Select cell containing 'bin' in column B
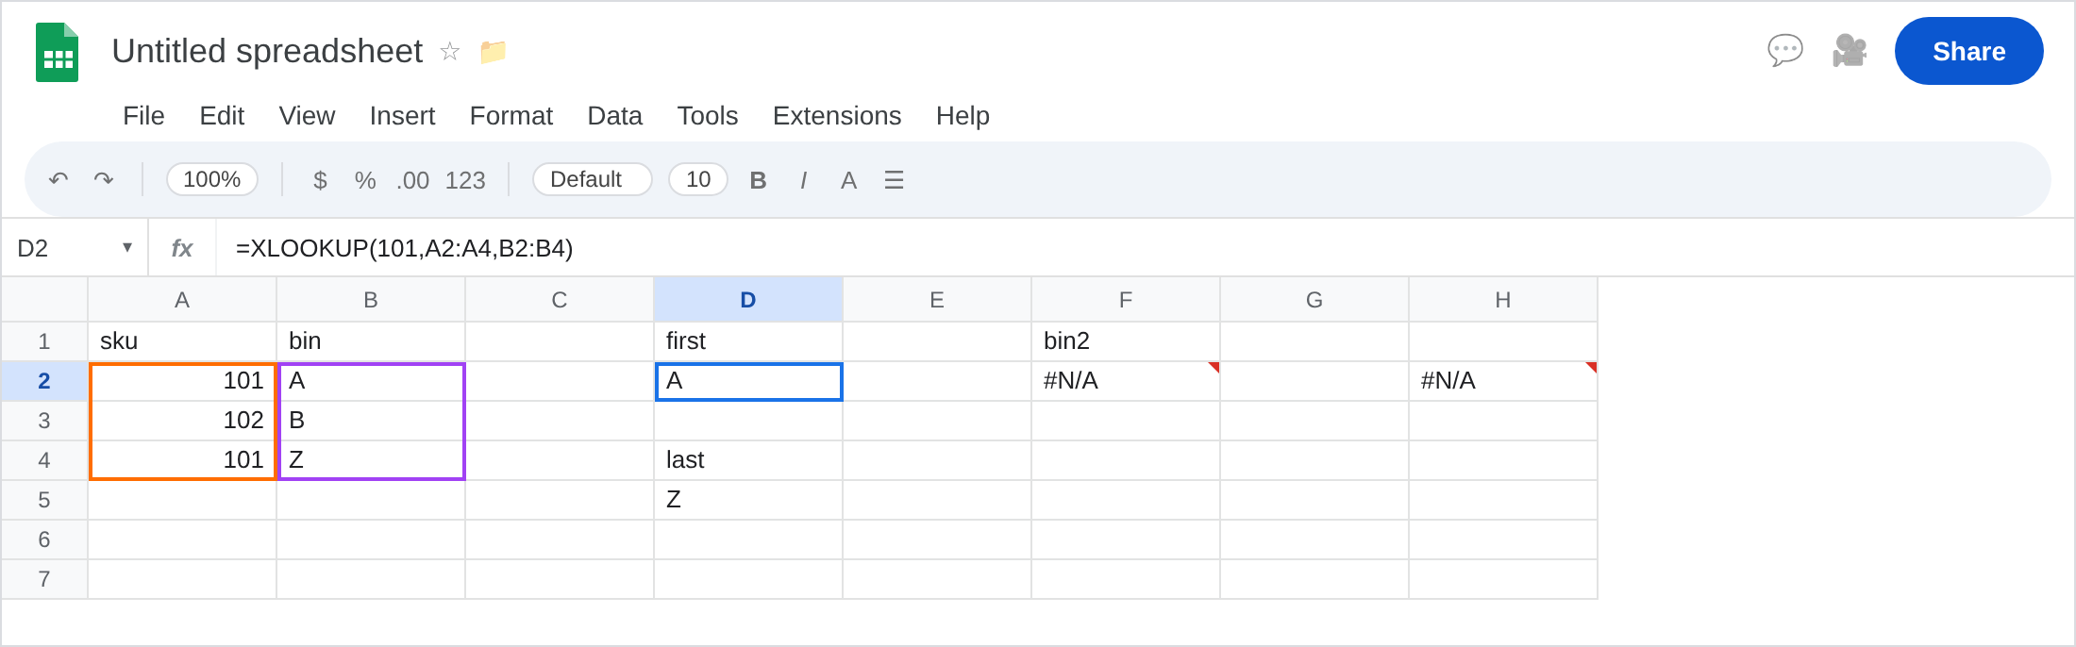This screenshot has width=2076, height=647. [371, 341]
